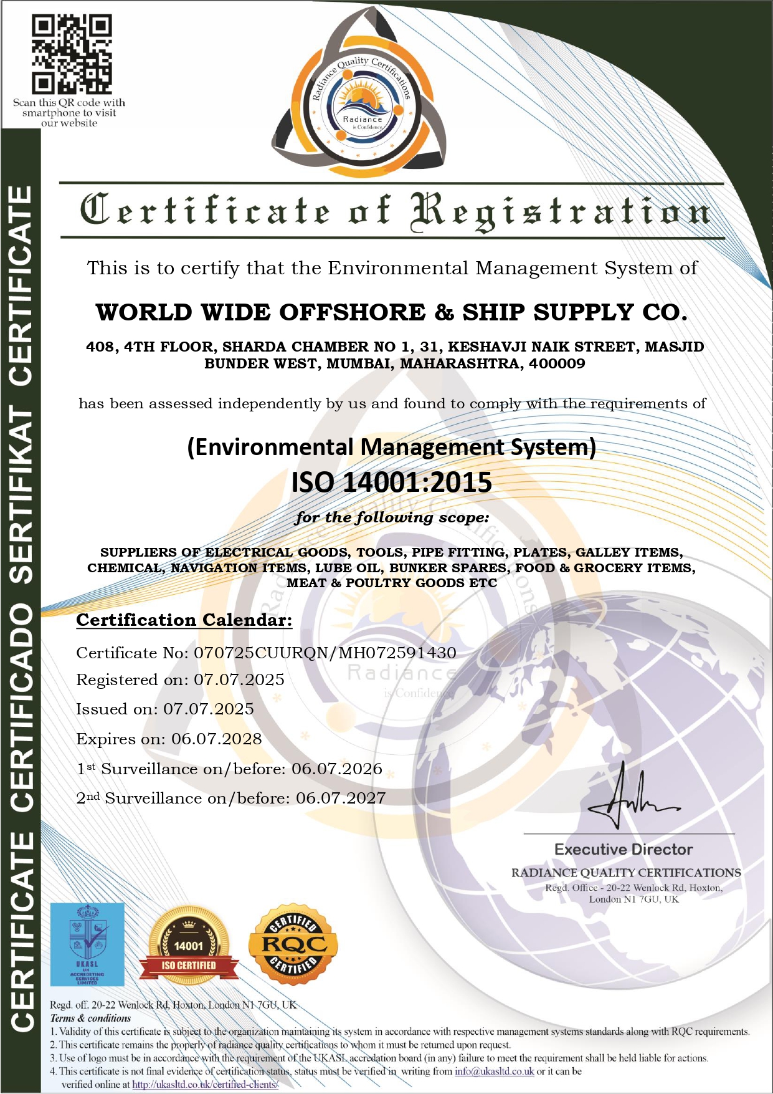
Task: Click the 14001 ISO Certified gold seal
Action: click(189, 945)
